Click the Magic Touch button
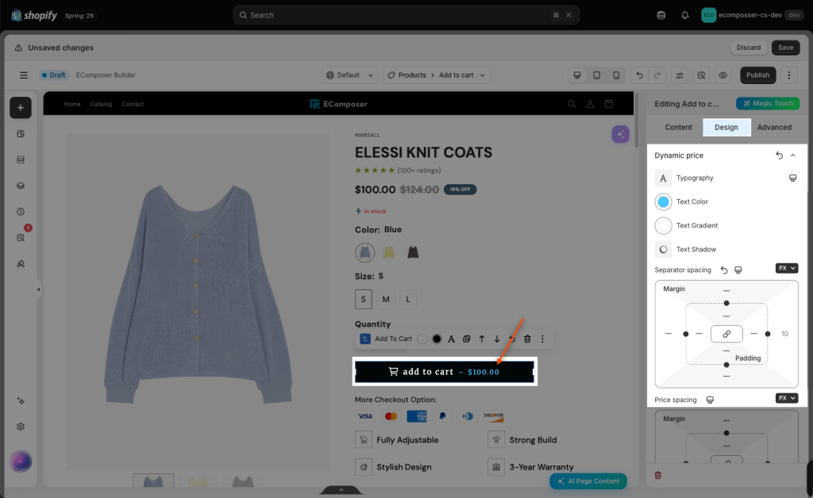 click(x=768, y=104)
